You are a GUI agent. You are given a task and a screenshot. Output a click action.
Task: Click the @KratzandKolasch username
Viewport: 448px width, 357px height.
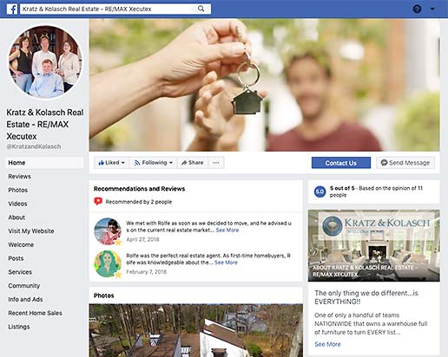pyautogui.click(x=34, y=146)
